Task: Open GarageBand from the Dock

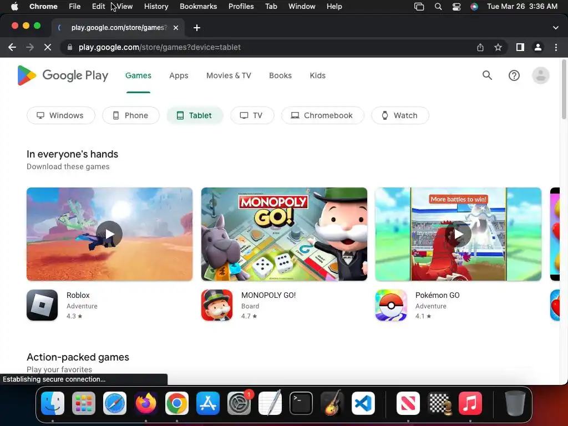Action: pyautogui.click(x=332, y=403)
